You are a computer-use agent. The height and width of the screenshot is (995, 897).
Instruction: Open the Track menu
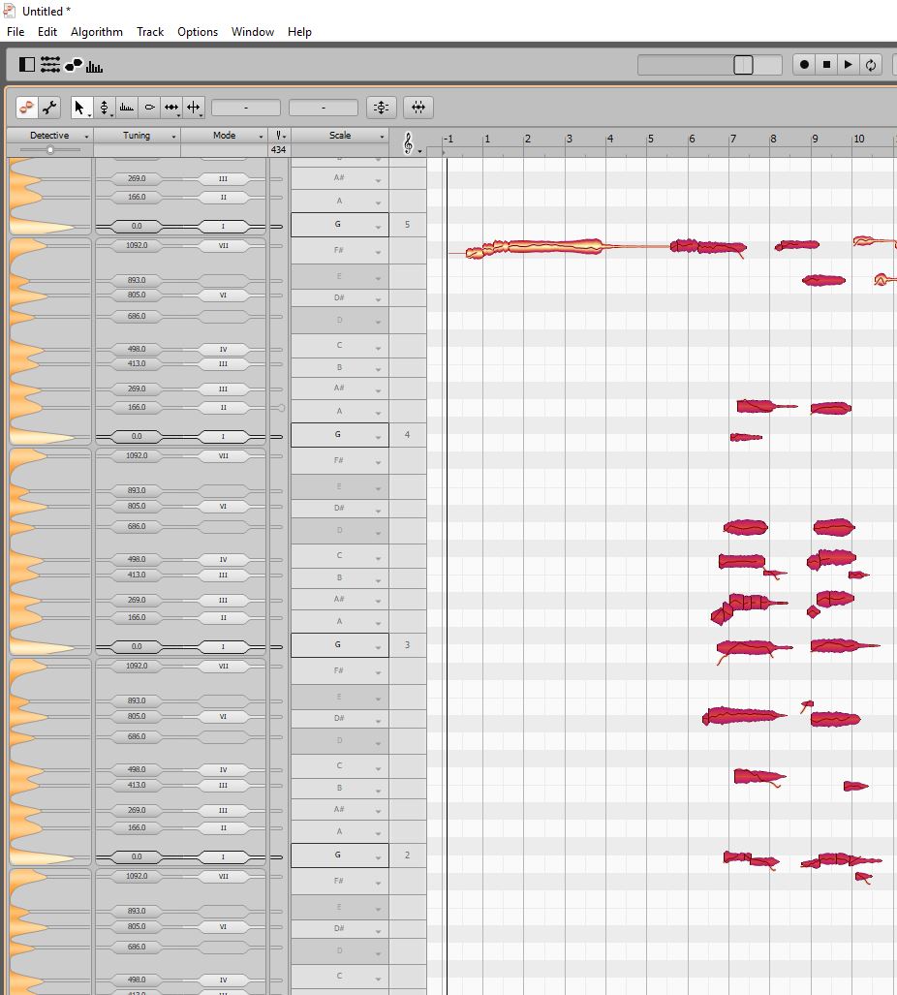point(150,32)
